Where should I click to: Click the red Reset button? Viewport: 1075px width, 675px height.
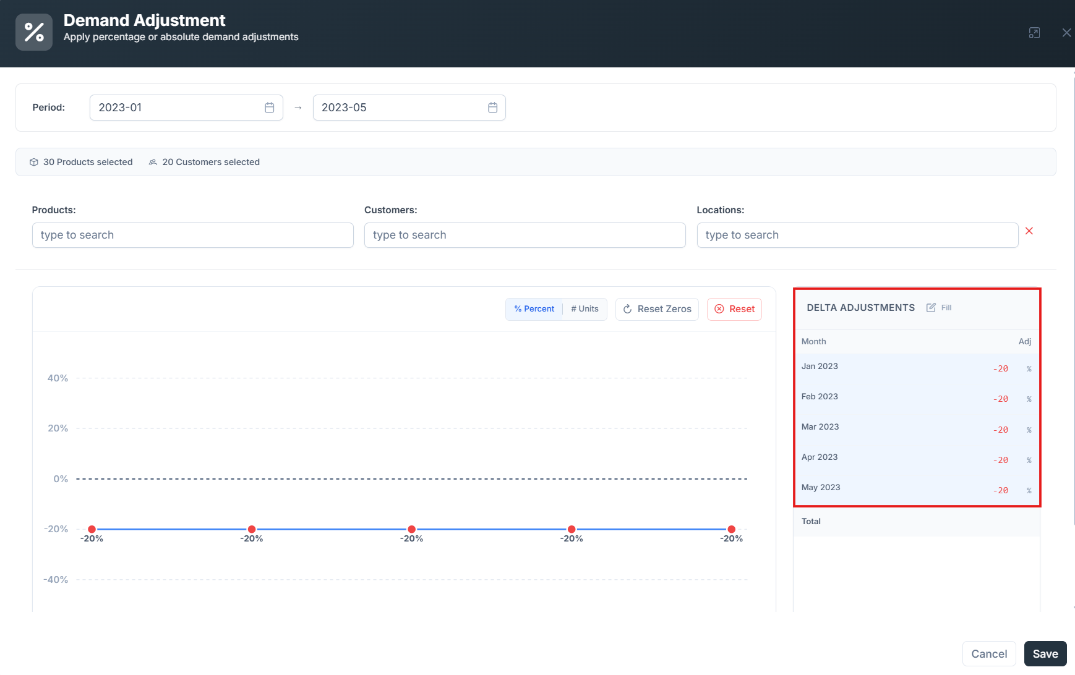734,309
